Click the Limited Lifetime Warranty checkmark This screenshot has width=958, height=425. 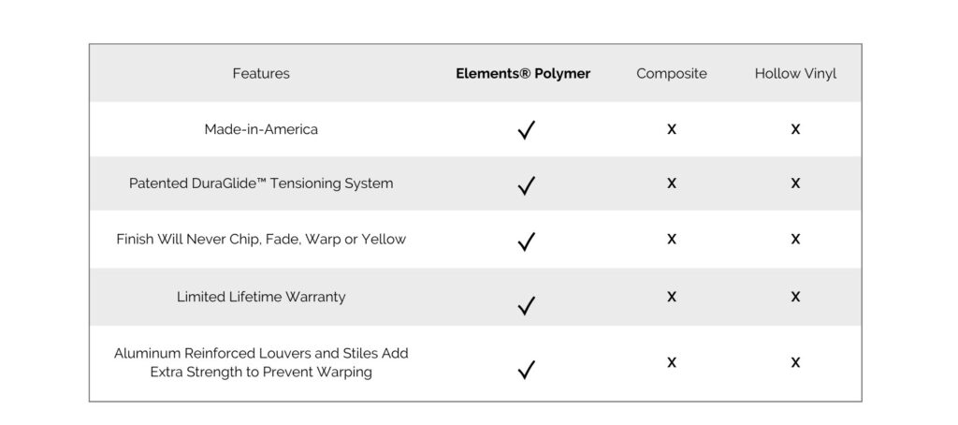click(526, 305)
